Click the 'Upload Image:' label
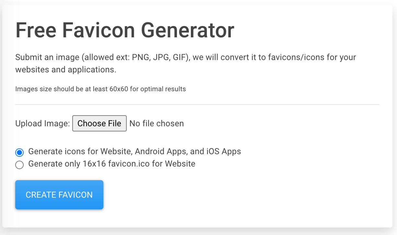This screenshot has width=397, height=235. tap(42, 123)
